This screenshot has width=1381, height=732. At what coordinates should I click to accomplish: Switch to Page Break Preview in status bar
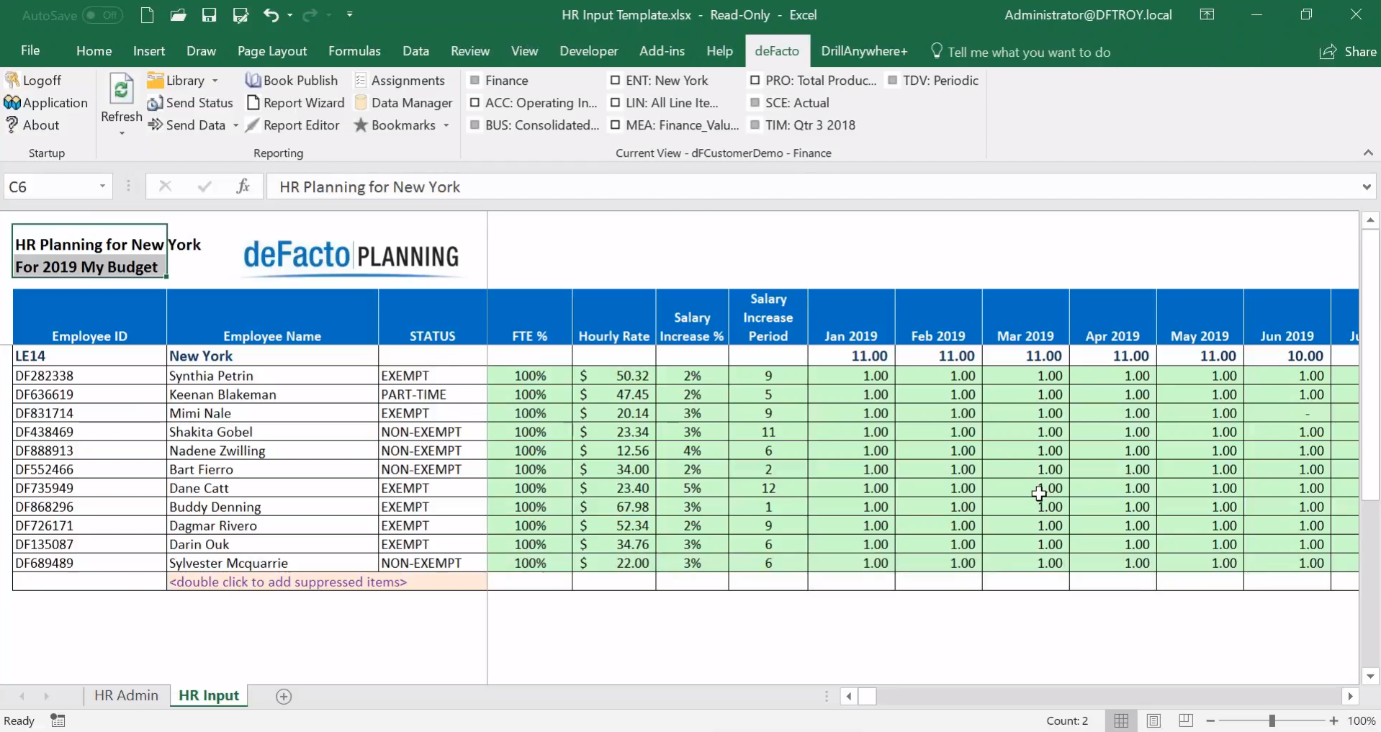[x=1186, y=720]
